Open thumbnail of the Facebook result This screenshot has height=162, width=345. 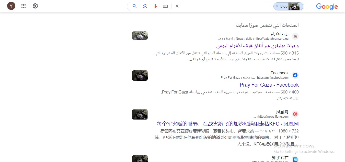pos(140,75)
